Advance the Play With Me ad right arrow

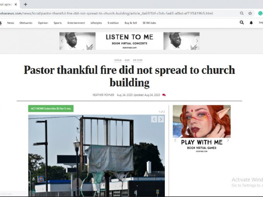pos(228,140)
